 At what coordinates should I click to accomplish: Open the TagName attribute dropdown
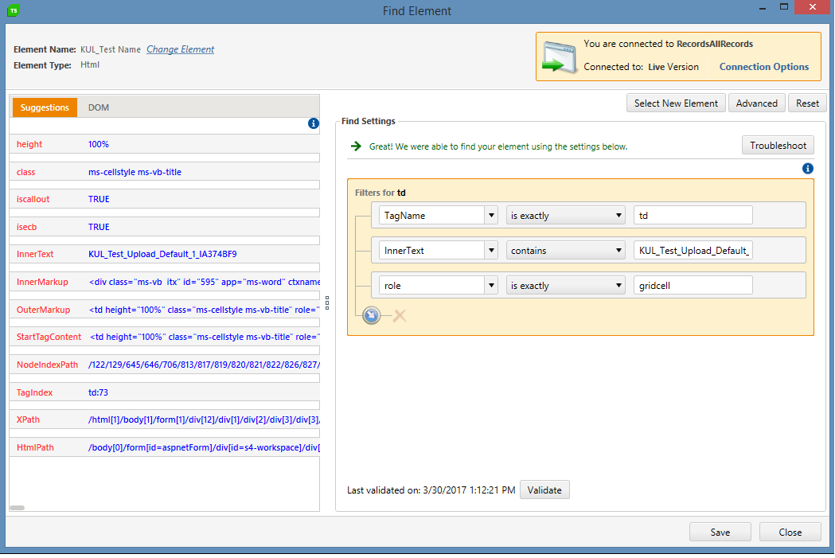(491, 215)
